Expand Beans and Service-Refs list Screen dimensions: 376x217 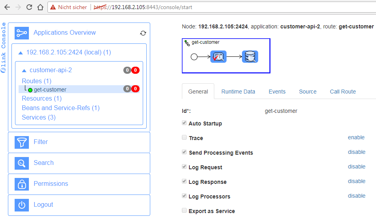coord(60,108)
